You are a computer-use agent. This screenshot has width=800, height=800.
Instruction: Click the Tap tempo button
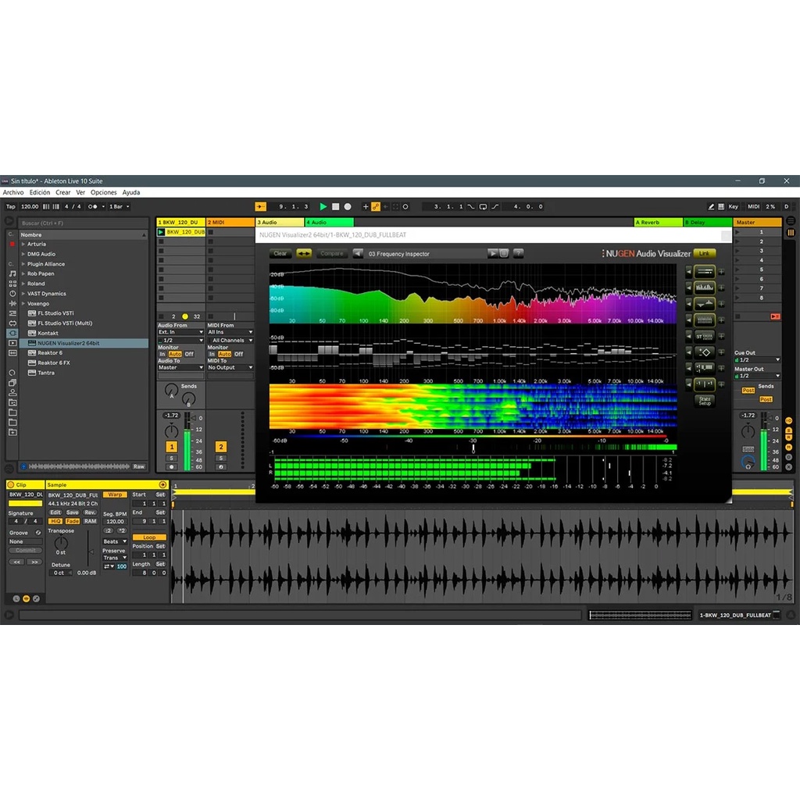[x=11, y=206]
